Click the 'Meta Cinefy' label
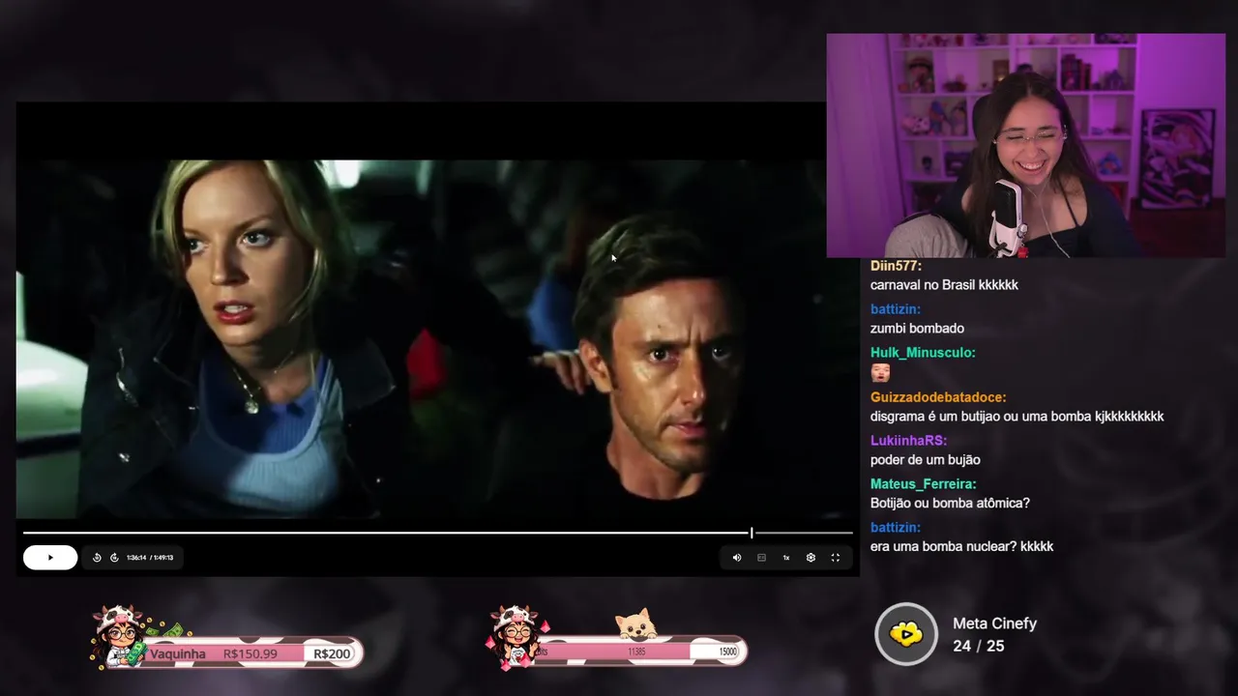Viewport: 1238px width, 696px height. [994, 623]
